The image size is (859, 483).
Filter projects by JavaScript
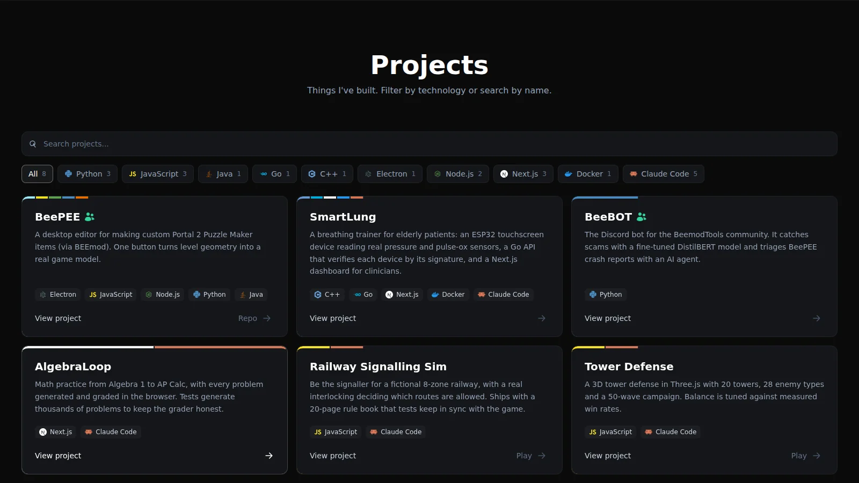(158, 174)
